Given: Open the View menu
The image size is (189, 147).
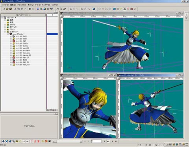Looking at the screenshot, I should click(30, 5).
